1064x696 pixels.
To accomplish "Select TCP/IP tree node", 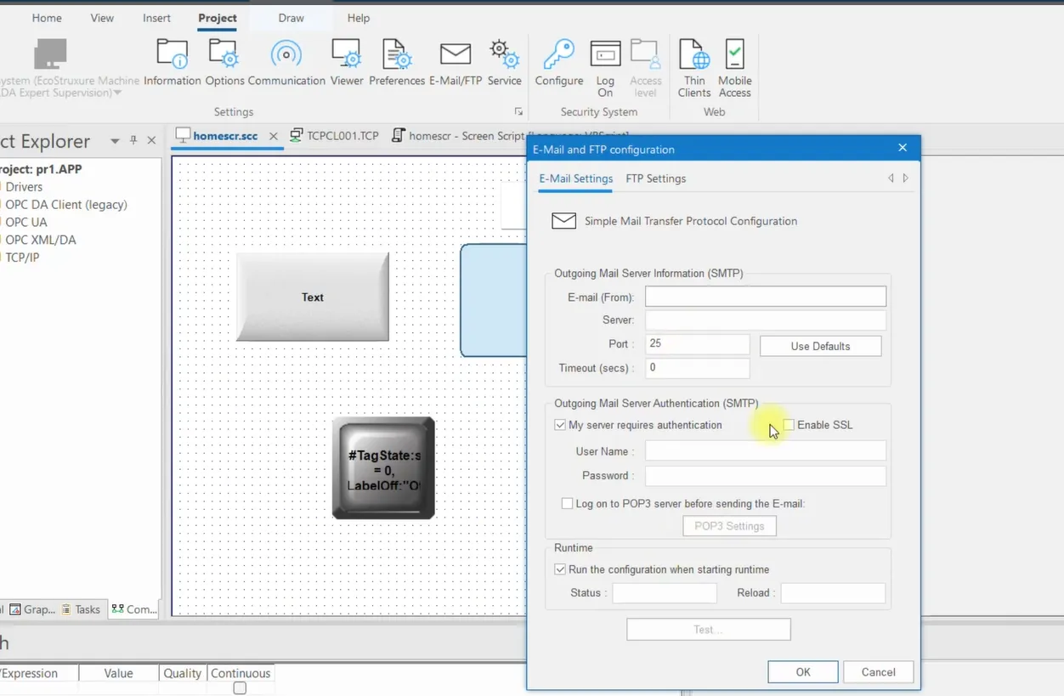I will click(x=22, y=257).
